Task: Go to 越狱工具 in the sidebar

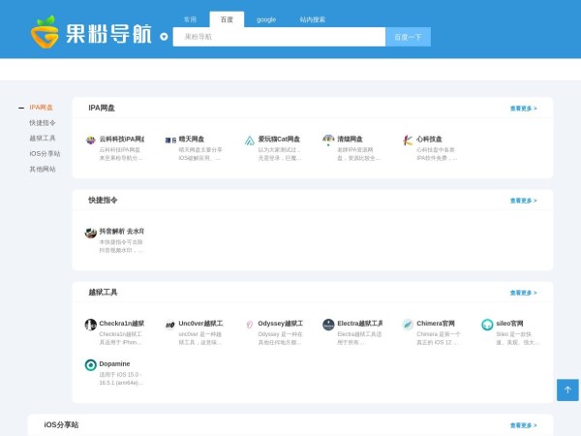Action: pos(43,138)
